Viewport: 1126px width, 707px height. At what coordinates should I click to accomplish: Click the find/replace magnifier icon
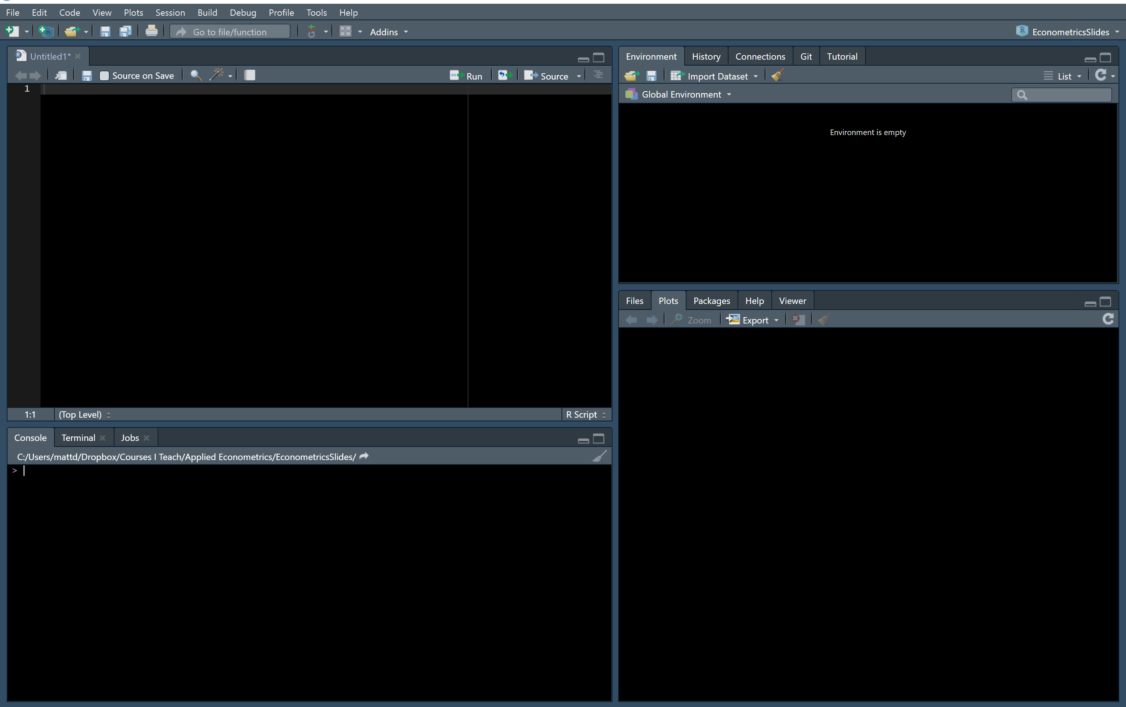(196, 75)
